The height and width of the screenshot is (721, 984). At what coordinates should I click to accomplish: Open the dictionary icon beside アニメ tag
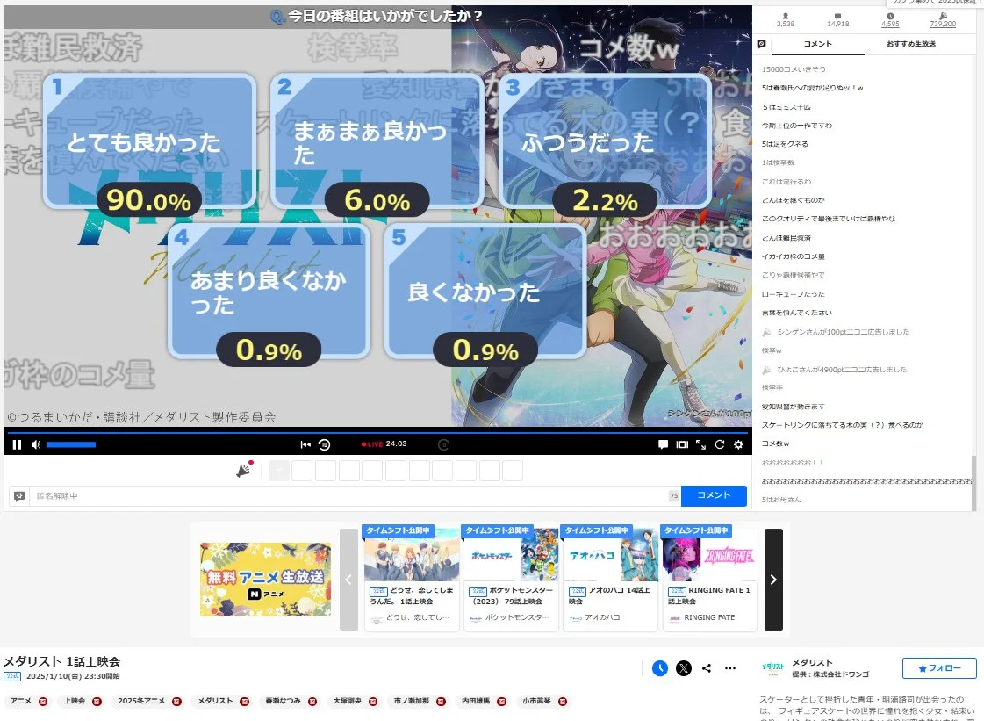[x=43, y=702]
